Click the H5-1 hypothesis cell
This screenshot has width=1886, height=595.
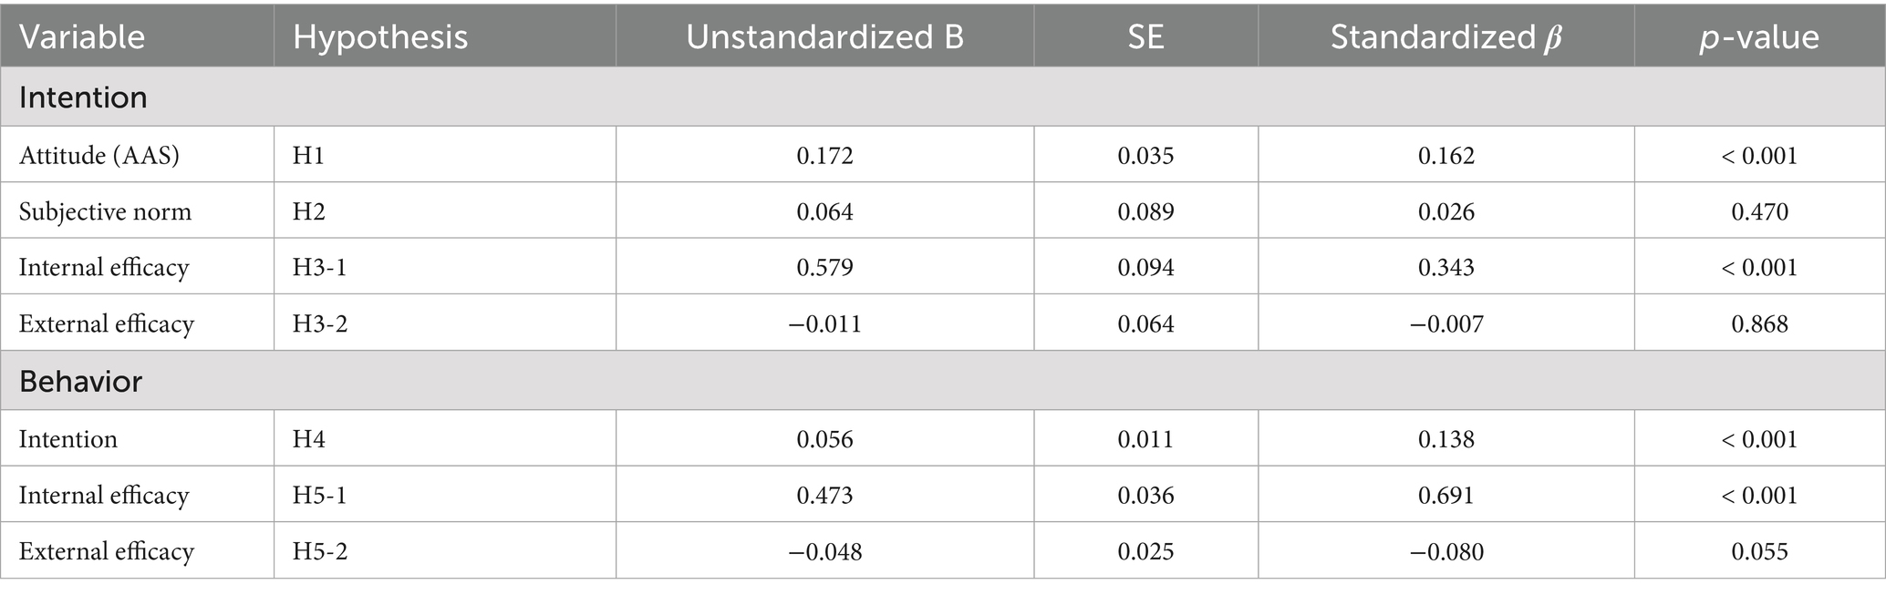[319, 496]
